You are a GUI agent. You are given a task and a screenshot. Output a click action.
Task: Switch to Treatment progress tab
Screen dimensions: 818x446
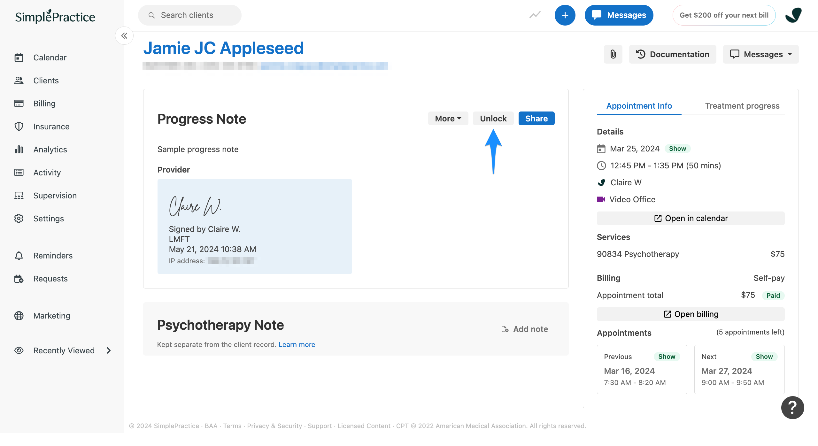742,106
